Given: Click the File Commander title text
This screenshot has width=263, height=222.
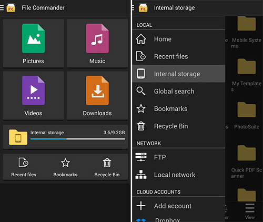Looking at the screenshot, I should coord(43,8).
